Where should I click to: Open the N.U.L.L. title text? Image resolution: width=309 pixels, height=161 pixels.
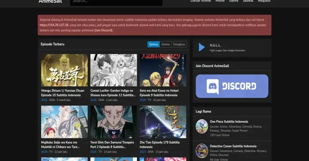coord(215,46)
